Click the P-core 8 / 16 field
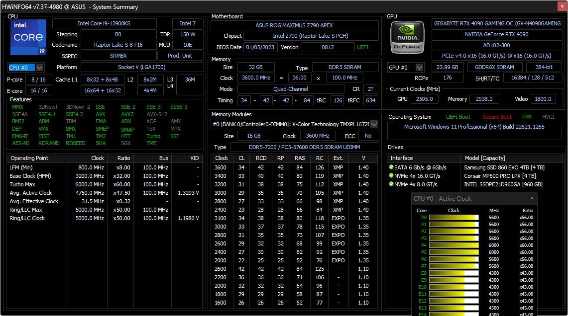This screenshot has height=316, width=568. coord(38,79)
